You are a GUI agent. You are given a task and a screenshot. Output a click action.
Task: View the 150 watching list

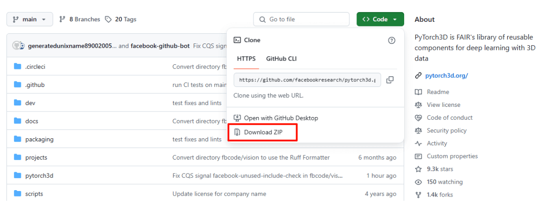point(444,182)
